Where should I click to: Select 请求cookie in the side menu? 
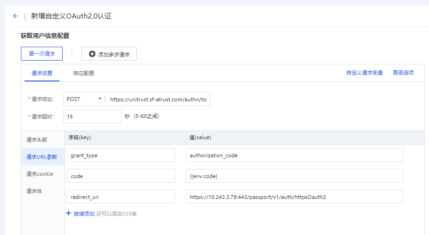click(x=39, y=174)
